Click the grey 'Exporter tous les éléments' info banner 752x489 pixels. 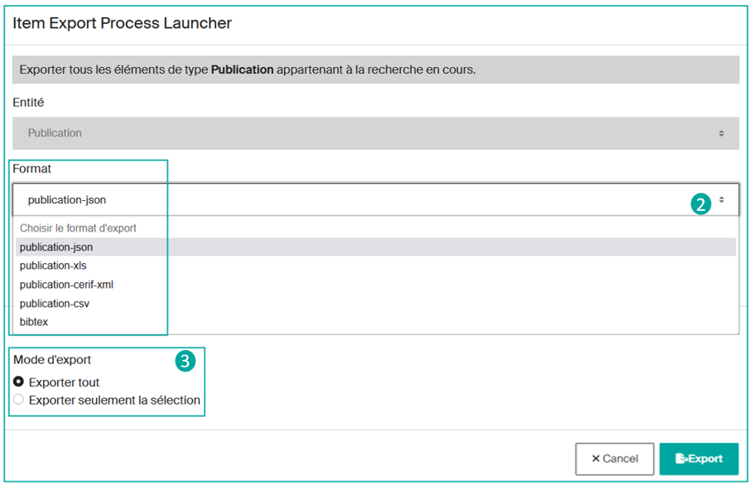pos(375,70)
